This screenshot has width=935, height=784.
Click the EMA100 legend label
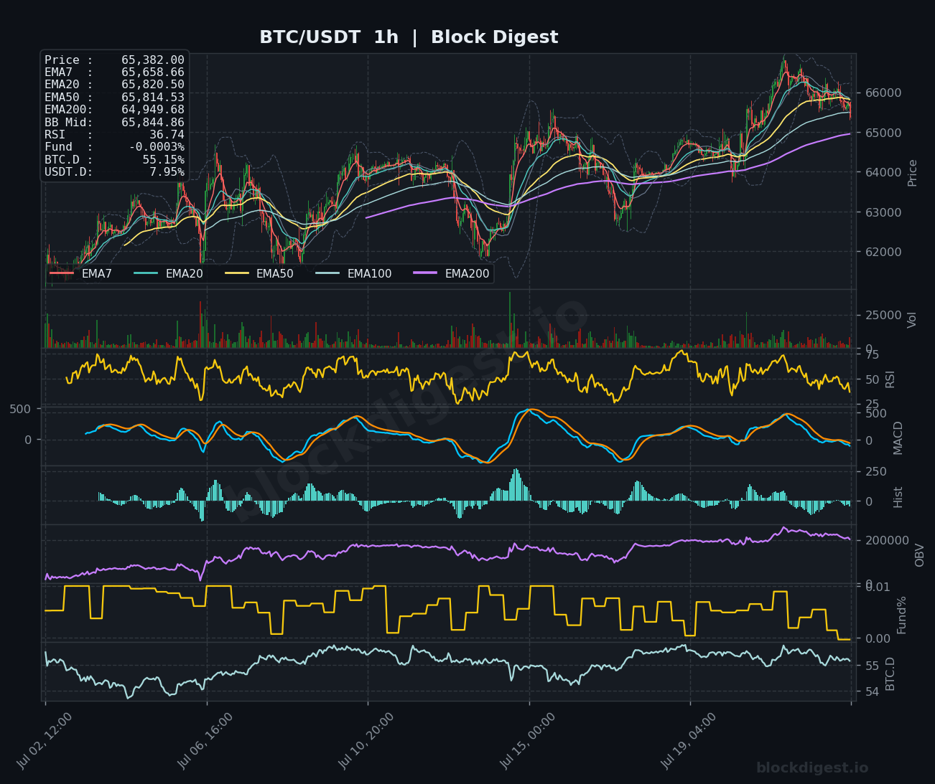coord(369,273)
